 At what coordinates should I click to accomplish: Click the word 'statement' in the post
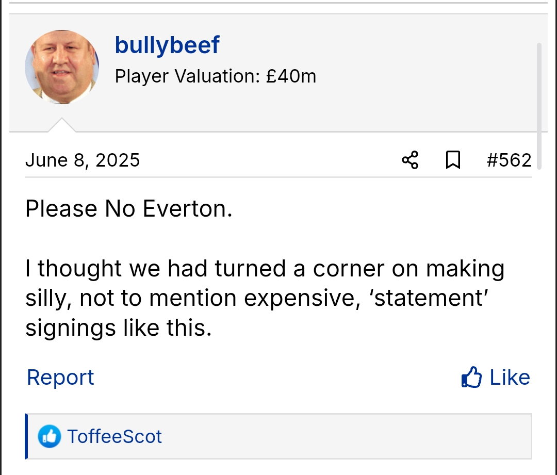click(431, 299)
